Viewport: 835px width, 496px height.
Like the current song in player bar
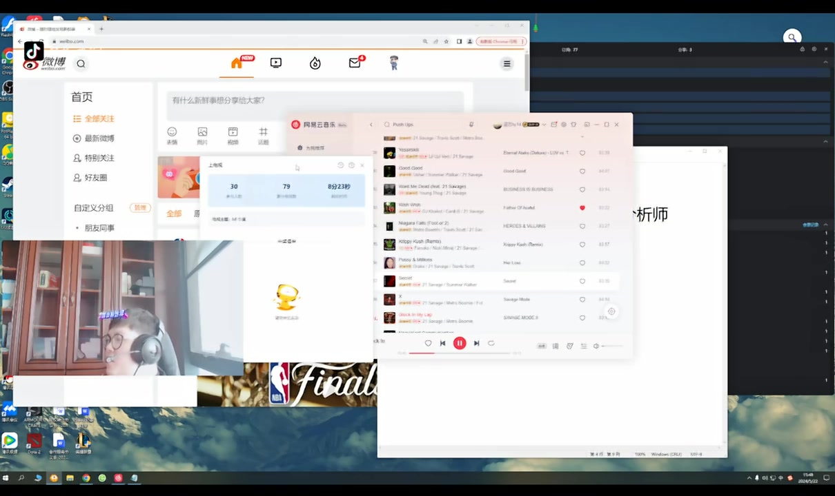click(x=428, y=343)
